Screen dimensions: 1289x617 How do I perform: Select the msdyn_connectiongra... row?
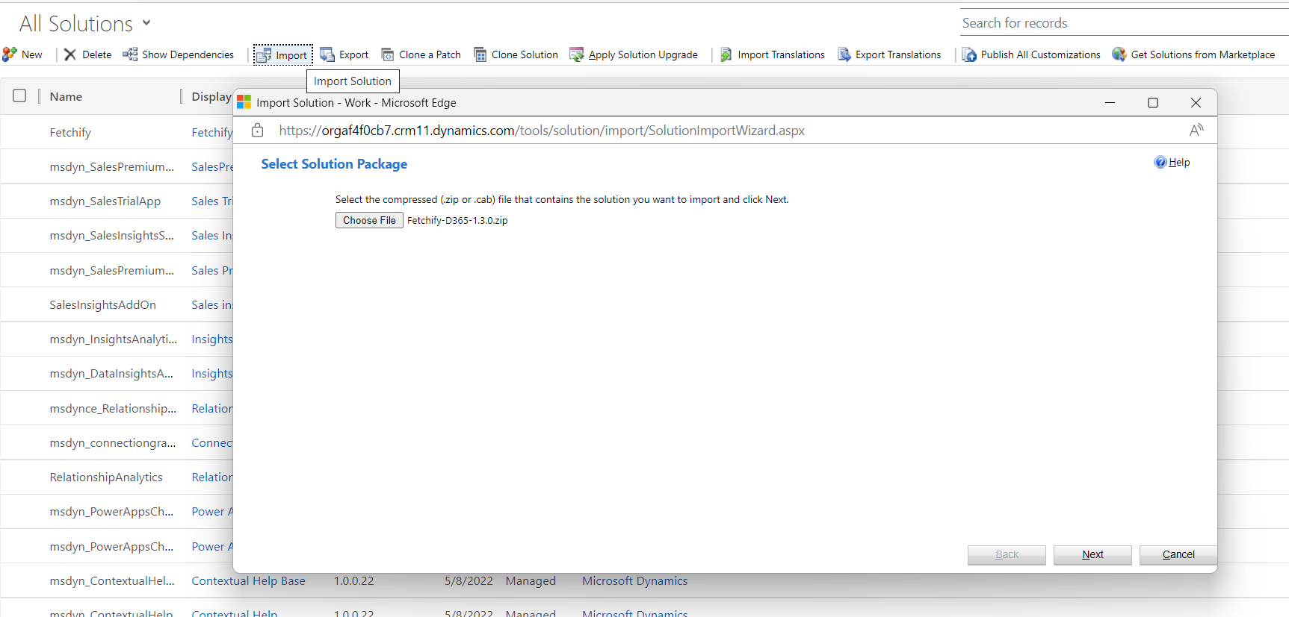[113, 442]
